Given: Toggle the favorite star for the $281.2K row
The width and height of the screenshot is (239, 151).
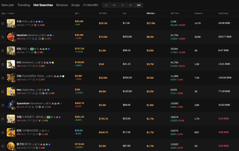Looking at the screenshot, I should (x=2, y=119).
